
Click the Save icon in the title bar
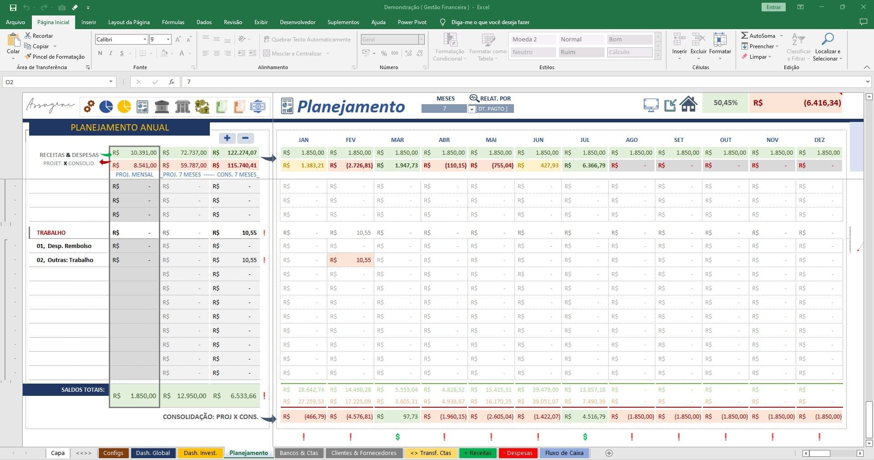pyautogui.click(x=13, y=7)
